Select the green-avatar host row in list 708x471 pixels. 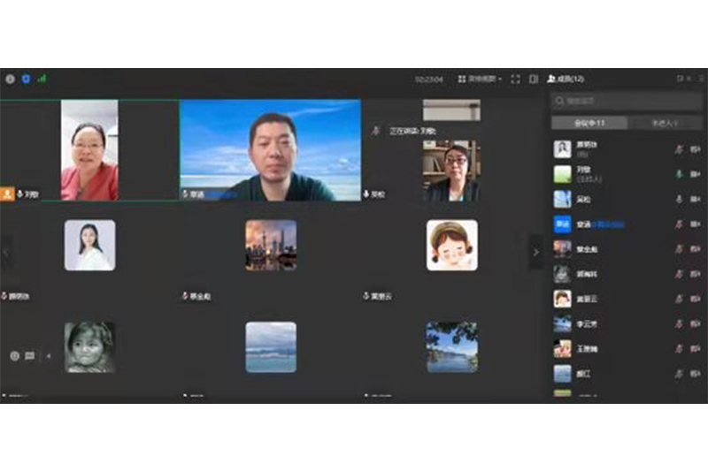click(627, 174)
